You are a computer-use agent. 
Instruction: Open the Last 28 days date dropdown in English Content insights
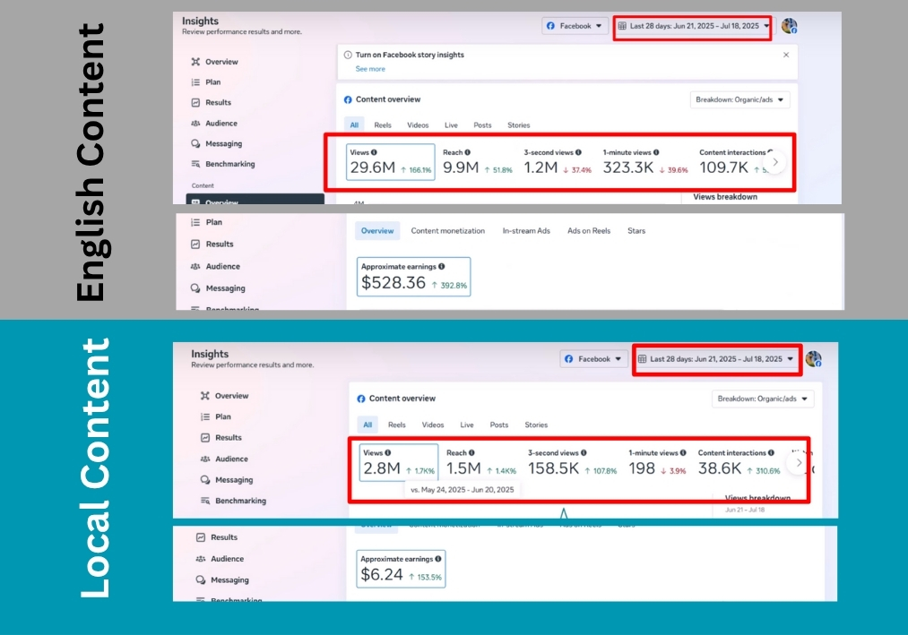coord(693,26)
